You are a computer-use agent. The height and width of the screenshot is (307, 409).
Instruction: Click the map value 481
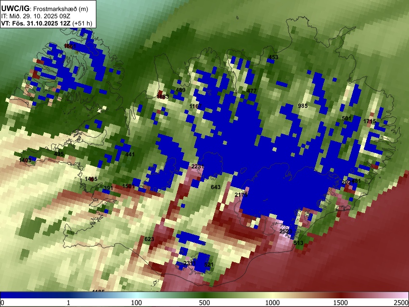click(x=356, y=181)
